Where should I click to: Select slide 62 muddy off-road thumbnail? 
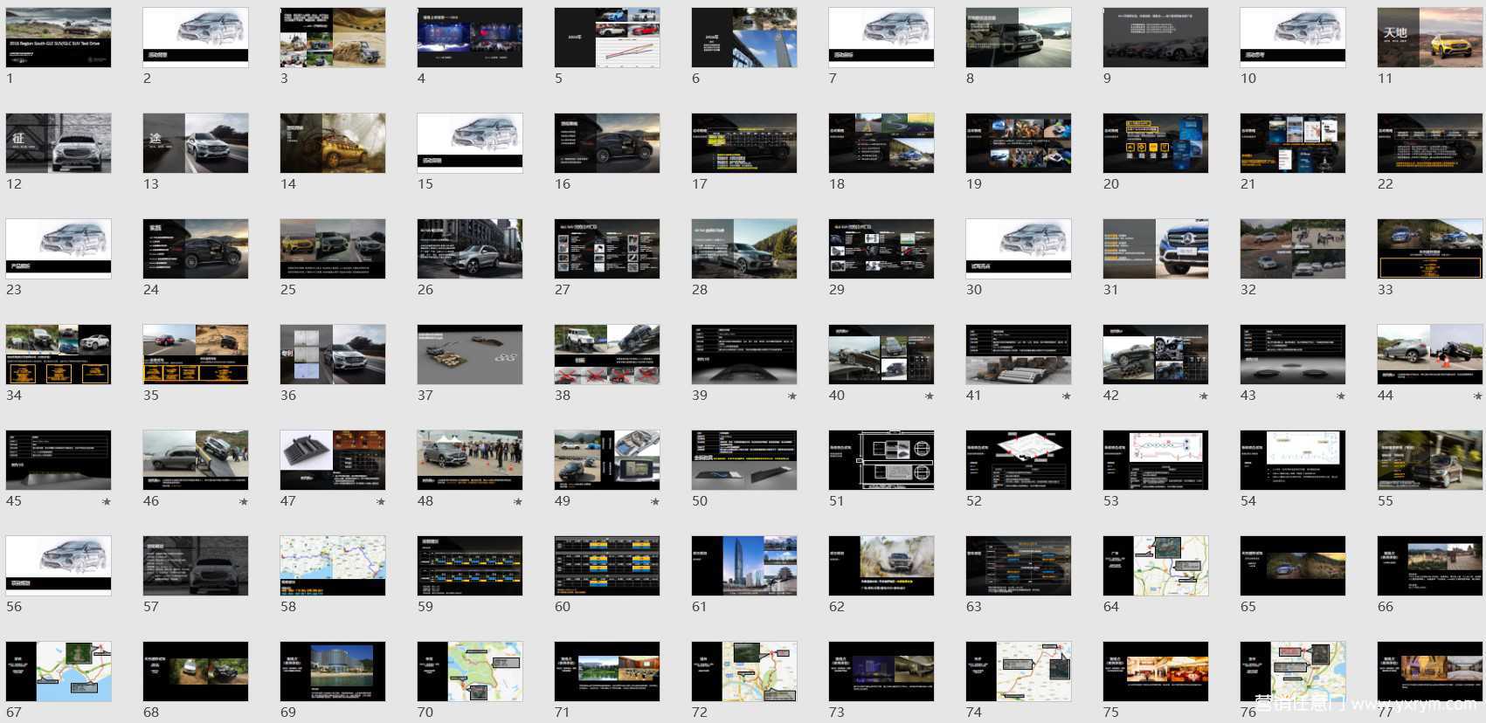(x=881, y=566)
